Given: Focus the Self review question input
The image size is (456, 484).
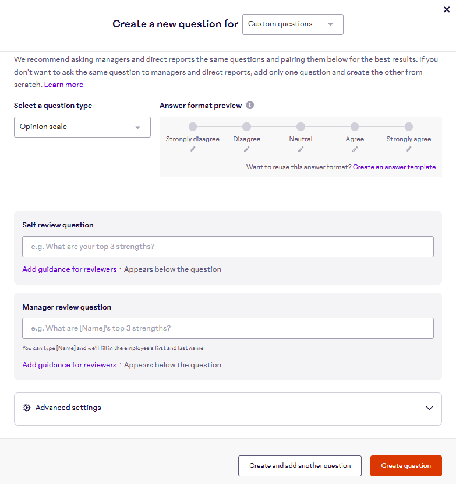Looking at the screenshot, I should 228,247.
